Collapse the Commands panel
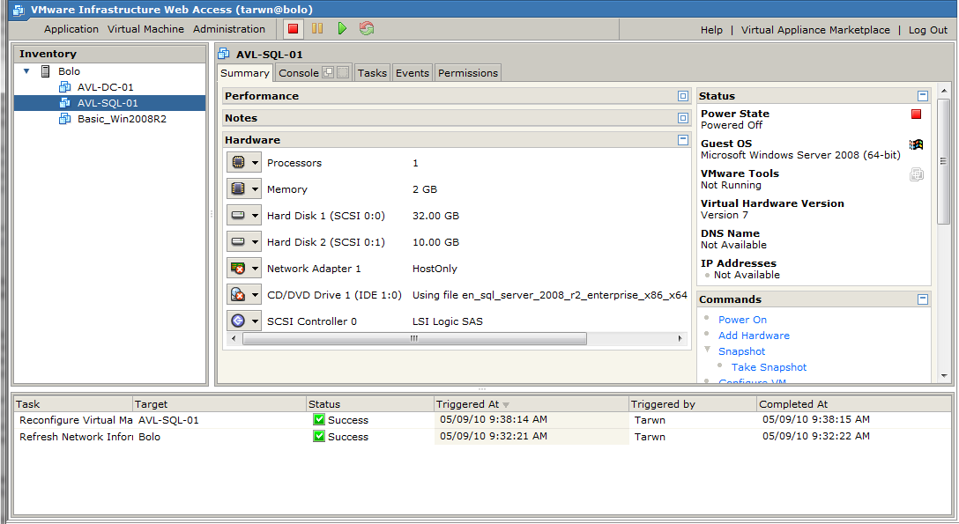Viewport: 959px width, 524px height. pos(923,299)
